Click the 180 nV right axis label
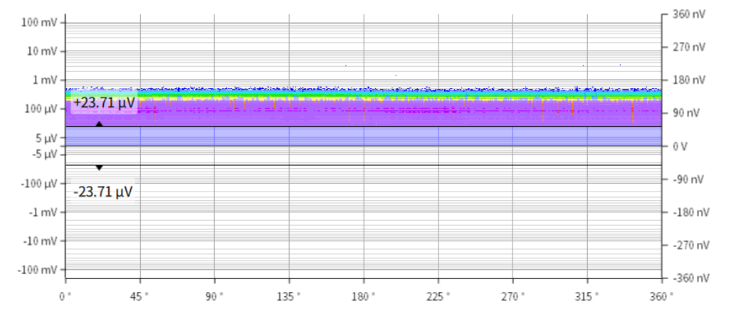The width and height of the screenshot is (731, 314). click(688, 80)
